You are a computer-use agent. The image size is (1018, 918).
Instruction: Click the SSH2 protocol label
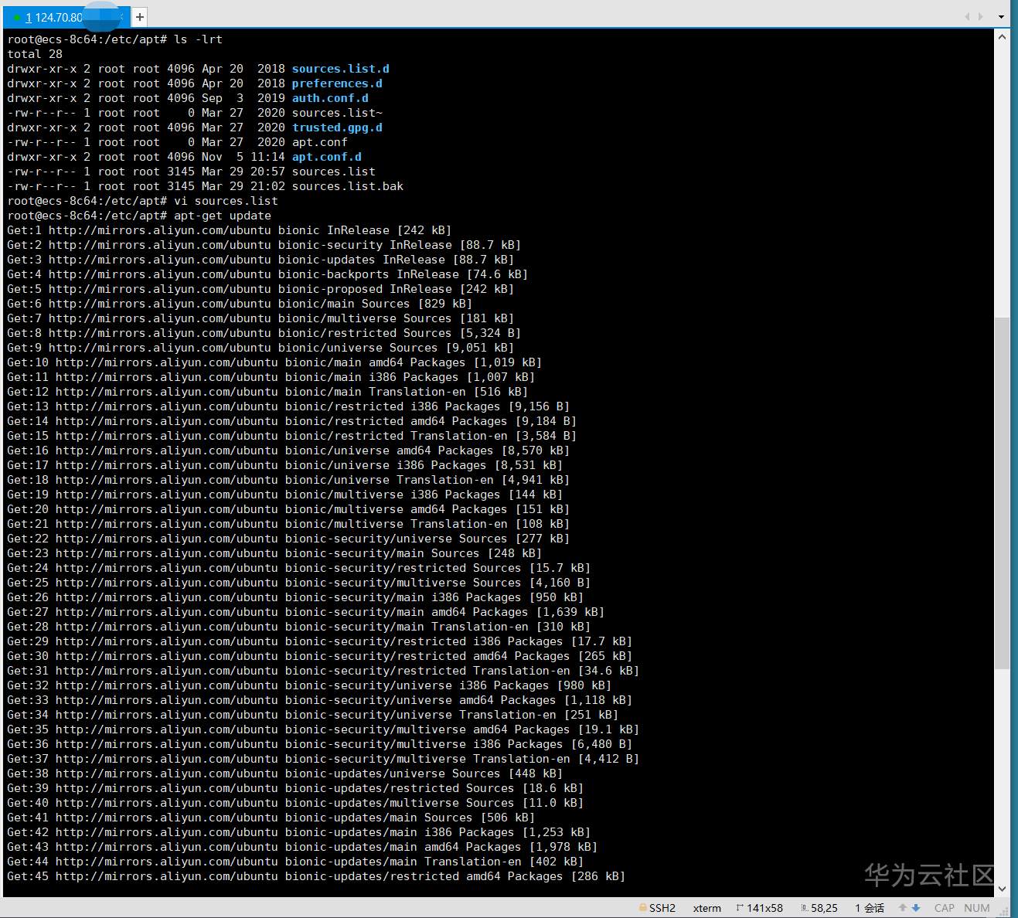pos(662,908)
